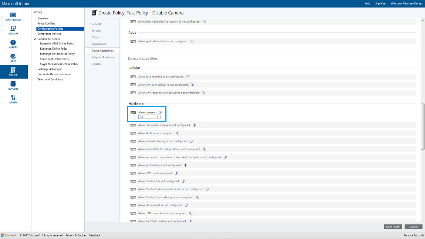The image size is (425, 239).
Task: Collapse the Conditional Access tree node
Action: [x=35, y=39]
